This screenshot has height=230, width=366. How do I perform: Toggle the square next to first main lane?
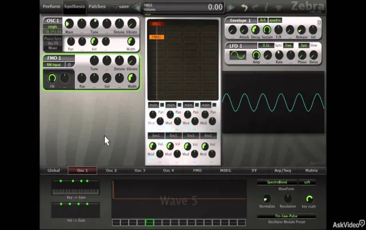coord(162,105)
